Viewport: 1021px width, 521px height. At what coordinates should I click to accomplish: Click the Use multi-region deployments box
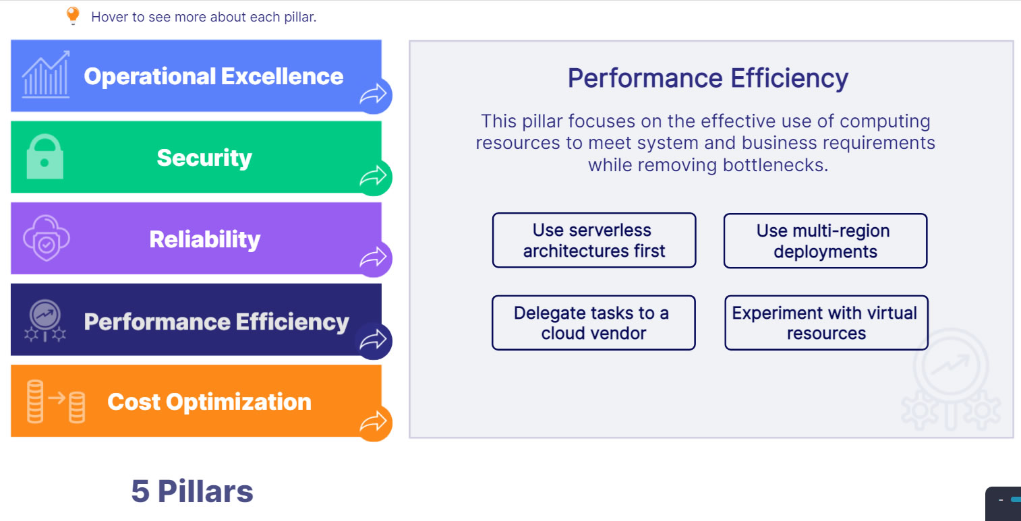coord(825,241)
